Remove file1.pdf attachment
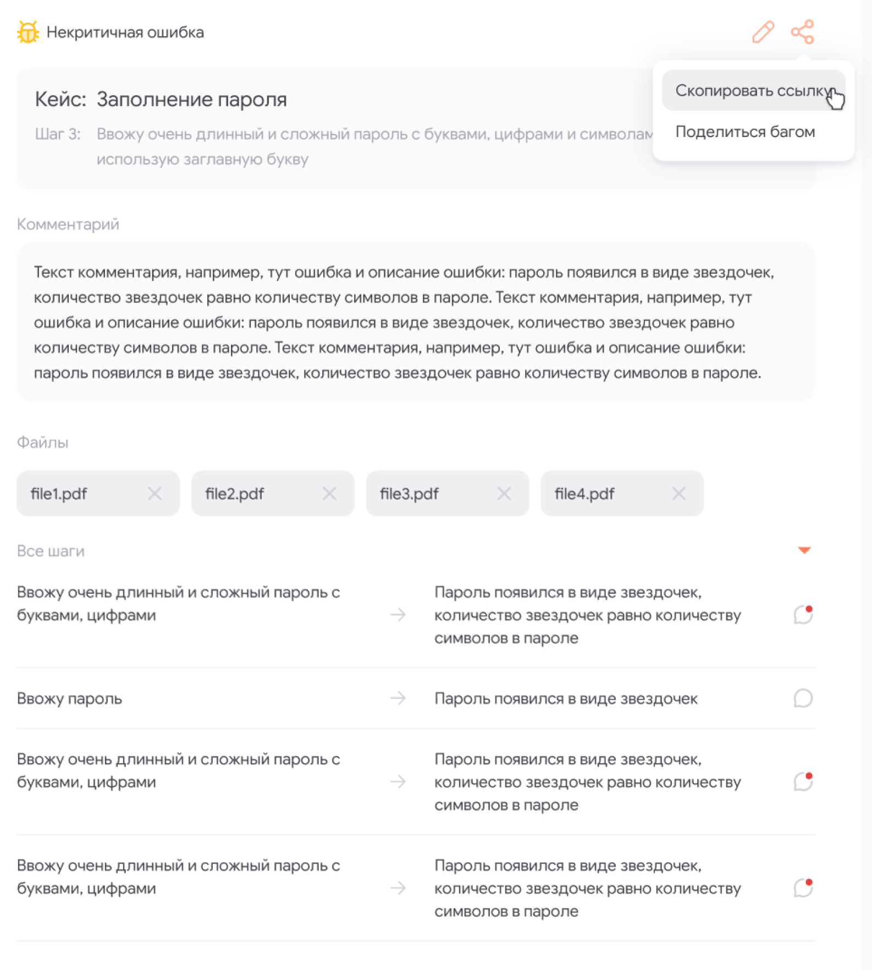872x970 pixels. tap(154, 494)
